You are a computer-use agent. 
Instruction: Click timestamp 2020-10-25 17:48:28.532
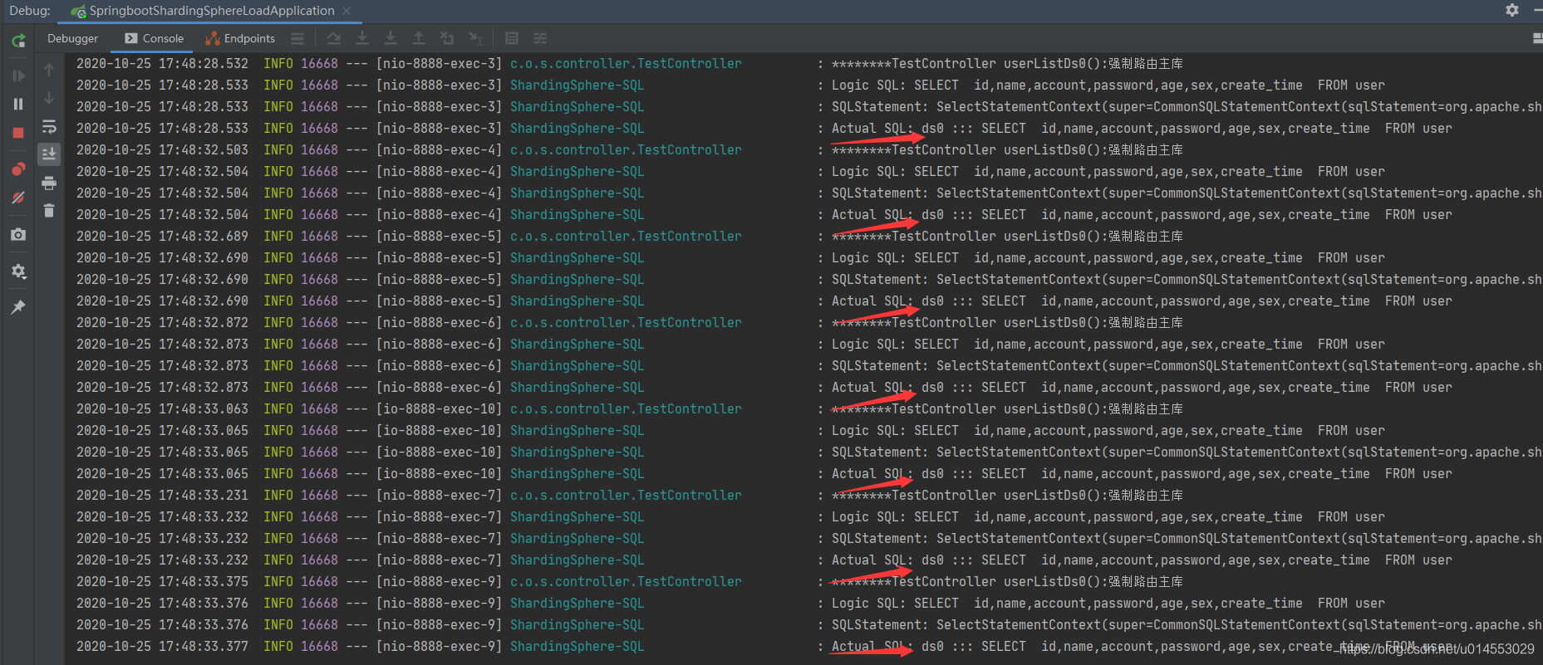tap(162, 63)
